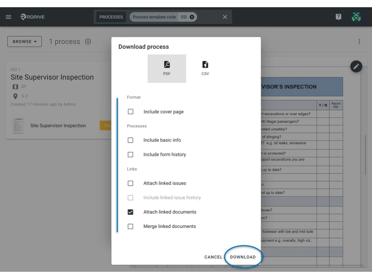
Task: Uncheck Attach linked documents
Action: (130, 212)
